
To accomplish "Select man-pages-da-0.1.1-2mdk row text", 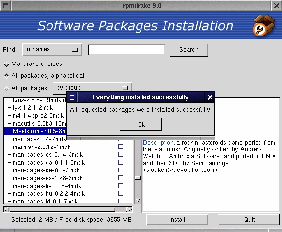I will coord(48,163).
